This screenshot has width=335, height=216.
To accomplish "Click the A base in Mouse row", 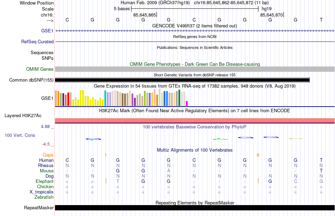I will pos(169,171).
